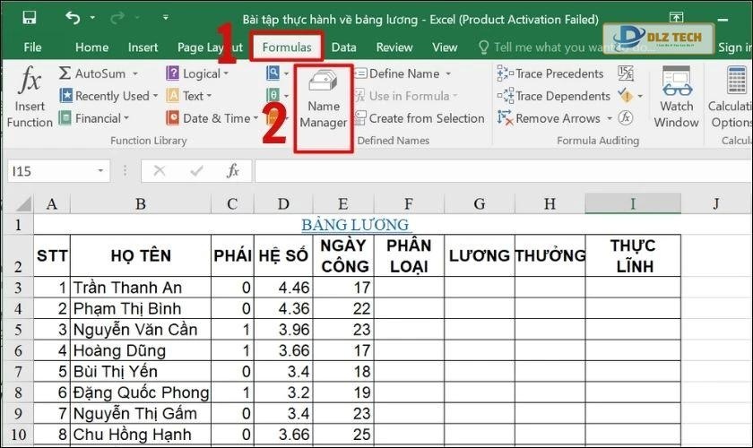This screenshot has height=448, width=753.
Task: Open the Watch Window
Action: [676, 99]
